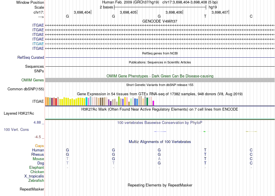The height and width of the screenshot is (196, 275).
Task: Open Common dbSNP(155) track settings
Action: pyautogui.click(x=26, y=89)
